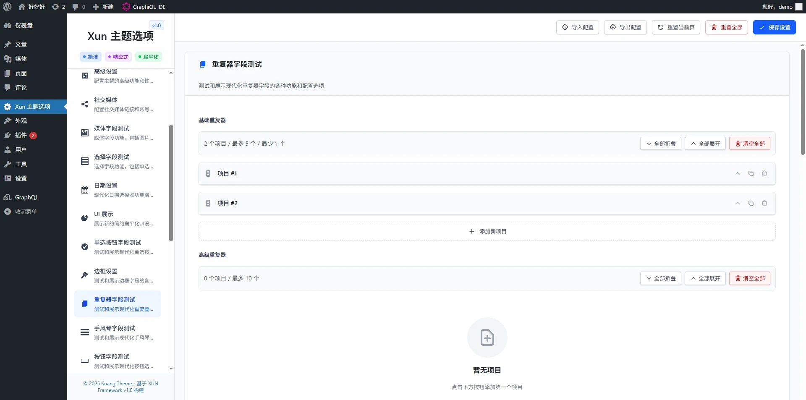
Task: Click the v1.0 version badge
Action: pyautogui.click(x=157, y=25)
